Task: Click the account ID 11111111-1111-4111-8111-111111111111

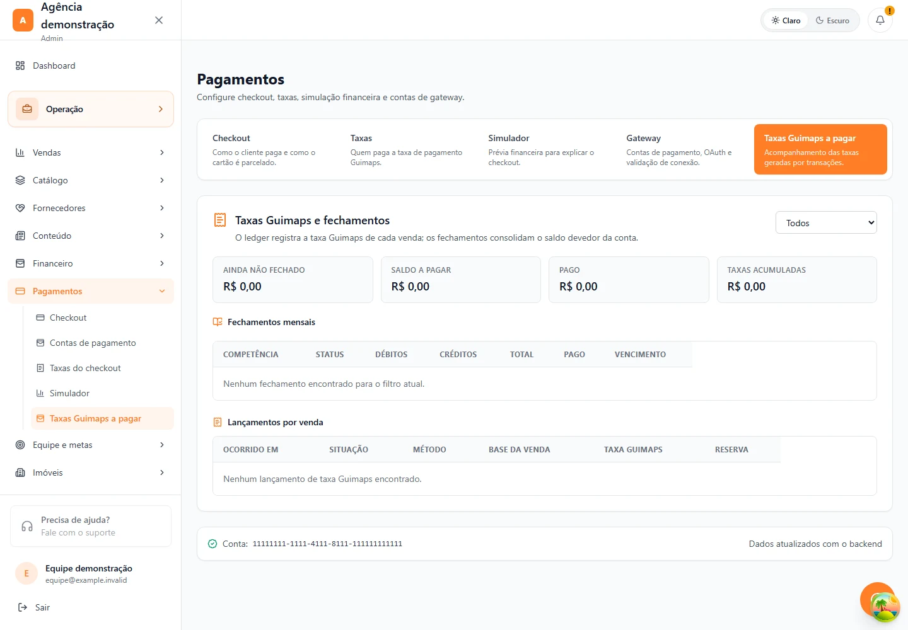Action: click(327, 544)
